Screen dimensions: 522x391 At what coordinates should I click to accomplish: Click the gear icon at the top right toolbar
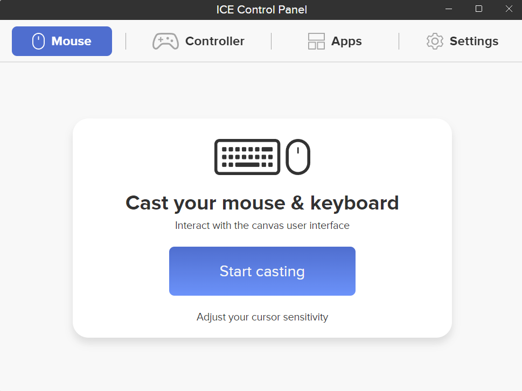pos(434,41)
